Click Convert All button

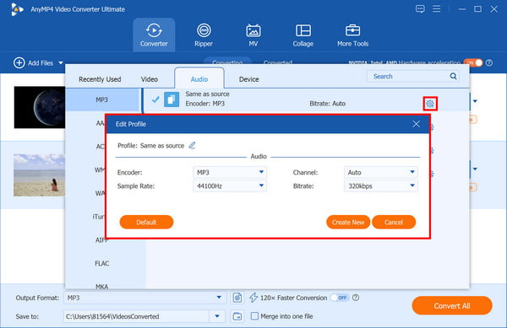(452, 305)
